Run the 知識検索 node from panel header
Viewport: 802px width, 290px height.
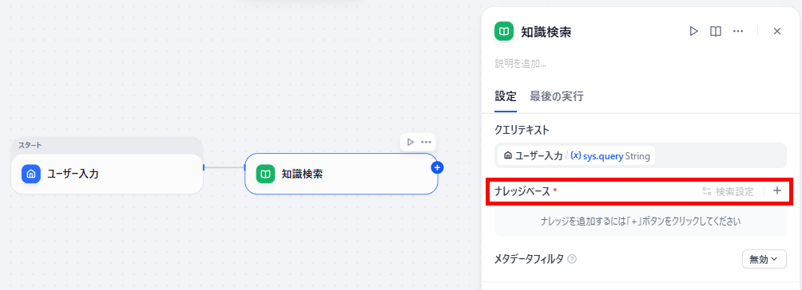(693, 31)
